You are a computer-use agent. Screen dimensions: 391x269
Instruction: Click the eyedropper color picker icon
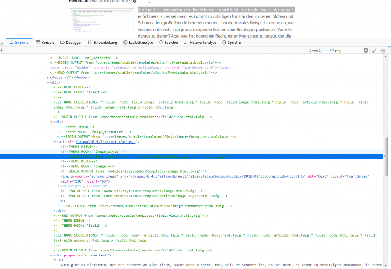pos(375,50)
